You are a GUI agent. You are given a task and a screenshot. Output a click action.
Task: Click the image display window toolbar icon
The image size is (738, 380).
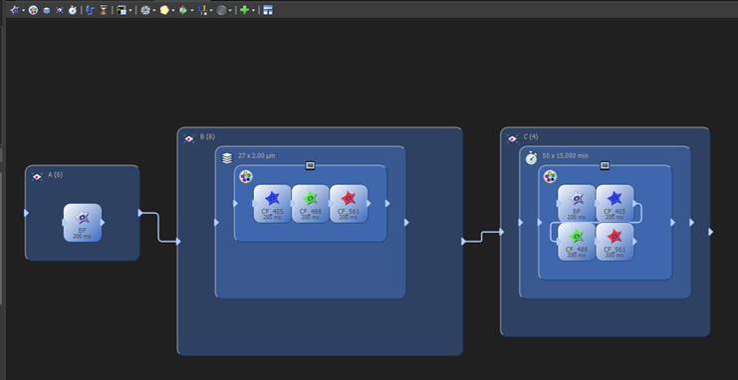tap(122, 10)
